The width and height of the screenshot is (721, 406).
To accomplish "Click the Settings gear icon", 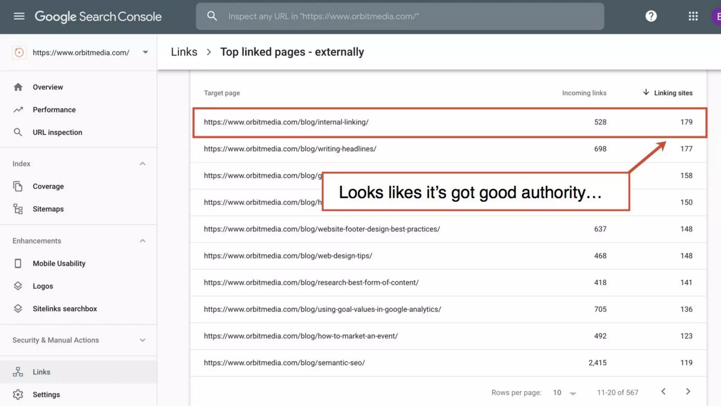I will tap(18, 394).
